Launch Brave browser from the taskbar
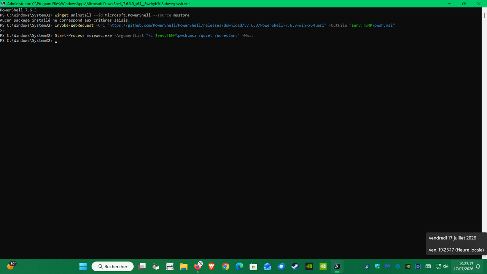Image resolution: width=487 pixels, height=274 pixels. coord(212,266)
